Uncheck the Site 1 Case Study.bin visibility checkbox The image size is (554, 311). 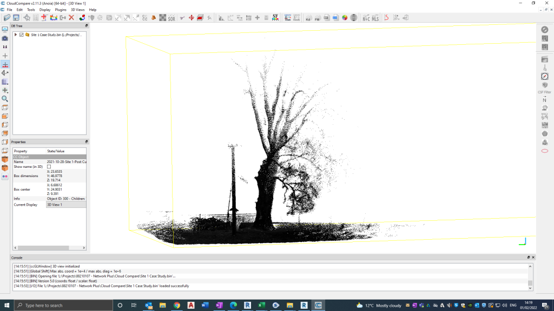[x=22, y=35]
